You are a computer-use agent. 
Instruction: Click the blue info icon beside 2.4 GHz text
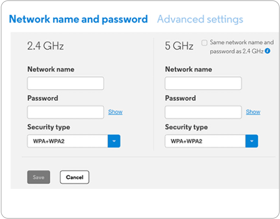tap(268, 51)
